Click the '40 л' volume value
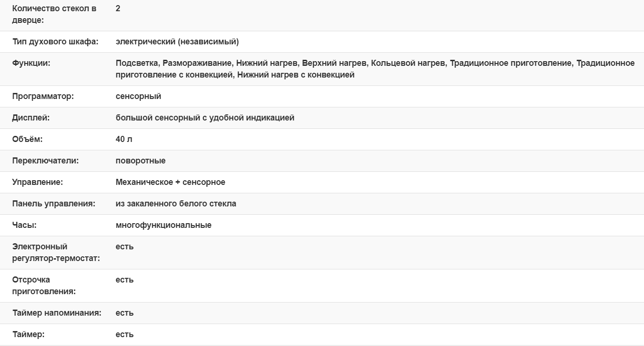This screenshot has width=644, height=346. (124, 139)
